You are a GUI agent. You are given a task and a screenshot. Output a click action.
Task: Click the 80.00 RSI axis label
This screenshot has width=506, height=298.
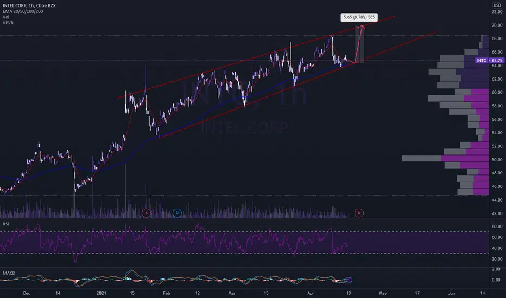pos(497,226)
